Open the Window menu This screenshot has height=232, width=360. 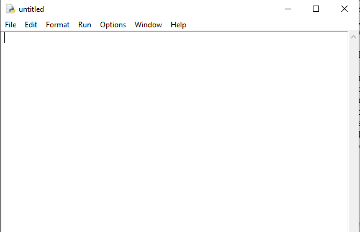tap(148, 25)
